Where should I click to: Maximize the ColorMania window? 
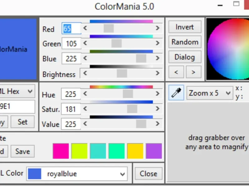236,4
